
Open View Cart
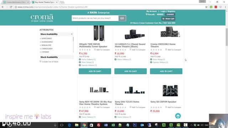[x=168, y=18]
